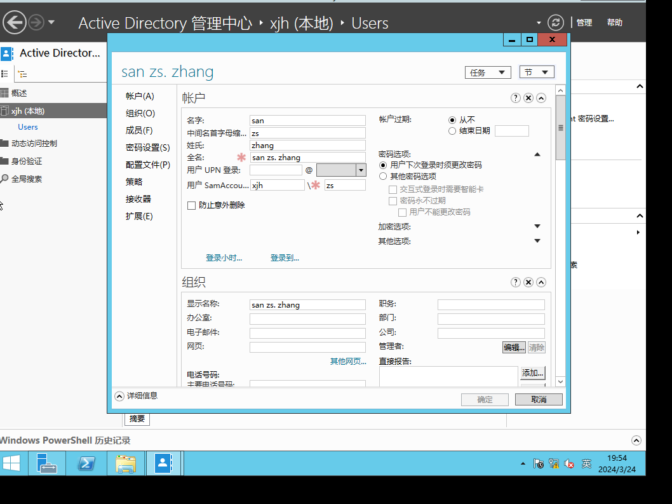Viewport: 672px width, 504px height.
Task: Collapse the 密码选项 group
Action: [537, 154]
